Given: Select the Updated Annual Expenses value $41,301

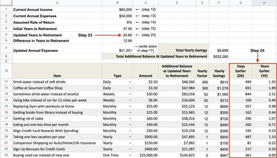Looking at the screenshot, I should (126, 50).
